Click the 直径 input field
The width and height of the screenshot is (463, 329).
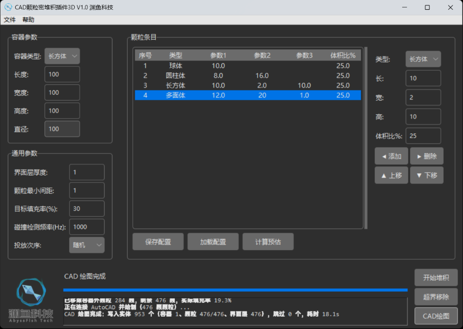pos(62,129)
